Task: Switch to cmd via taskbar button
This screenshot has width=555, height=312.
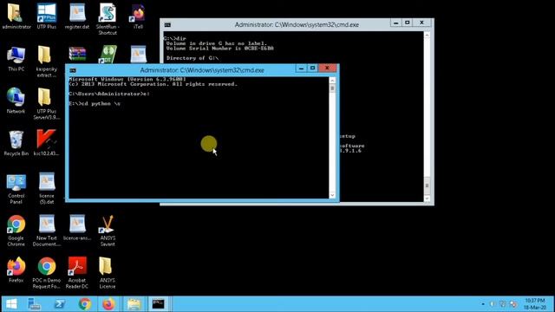Action: pyautogui.click(x=158, y=304)
